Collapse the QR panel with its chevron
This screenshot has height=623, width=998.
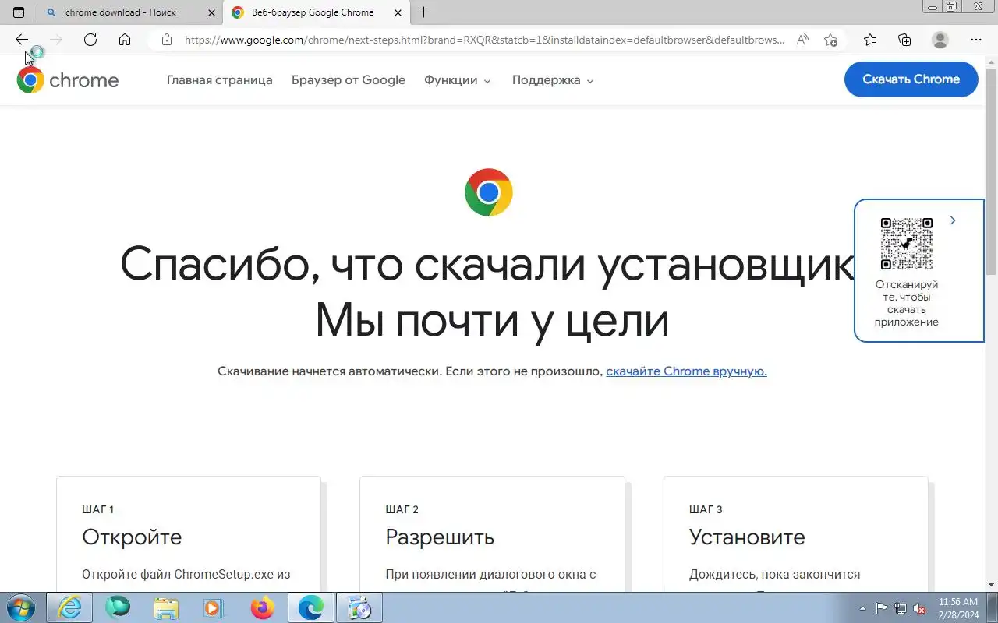click(953, 221)
